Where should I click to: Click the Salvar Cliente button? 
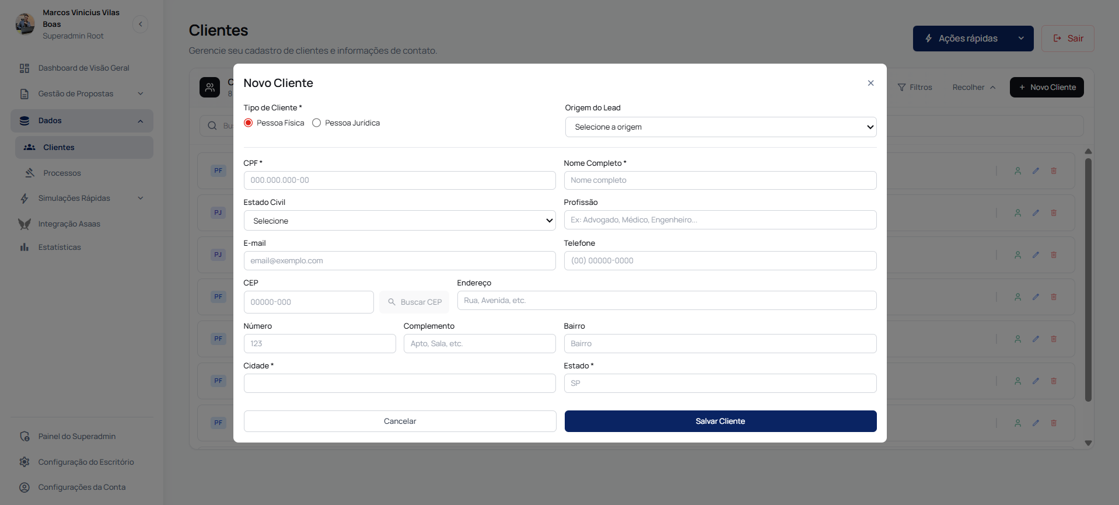pyautogui.click(x=720, y=422)
